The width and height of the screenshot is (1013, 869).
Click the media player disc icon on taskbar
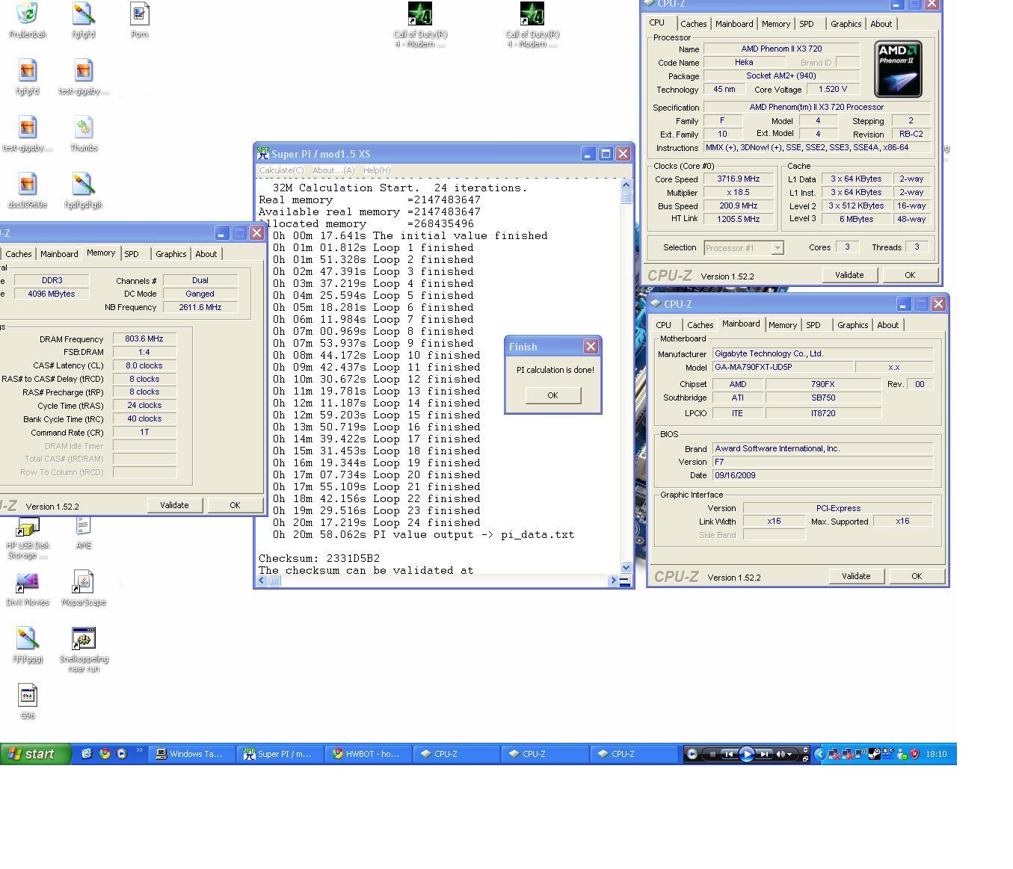692,754
